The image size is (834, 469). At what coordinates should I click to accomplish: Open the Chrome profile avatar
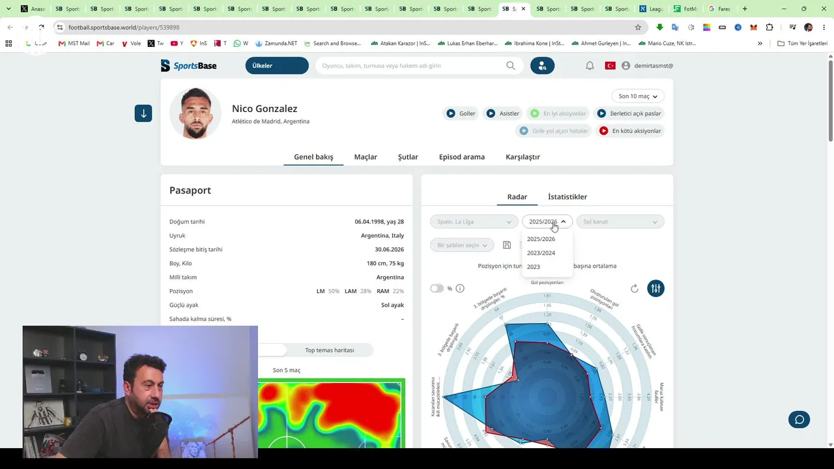point(809,27)
